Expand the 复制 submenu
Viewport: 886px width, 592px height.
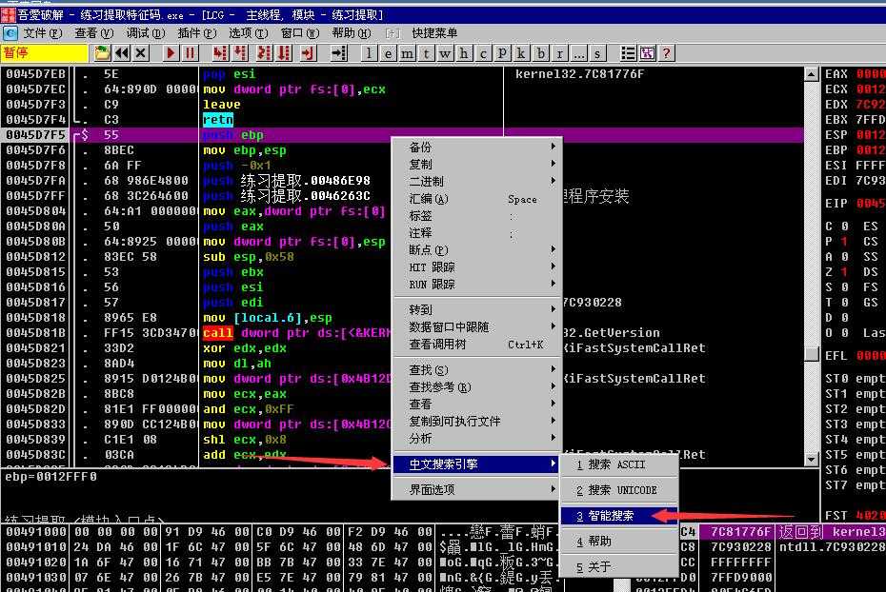click(x=477, y=165)
